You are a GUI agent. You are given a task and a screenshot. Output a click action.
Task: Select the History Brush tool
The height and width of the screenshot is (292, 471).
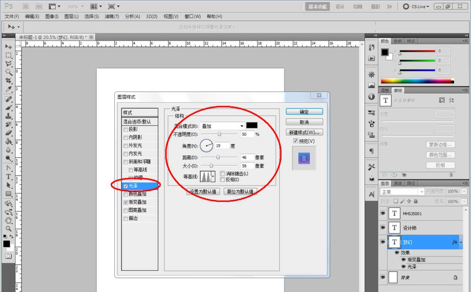coord(8,124)
